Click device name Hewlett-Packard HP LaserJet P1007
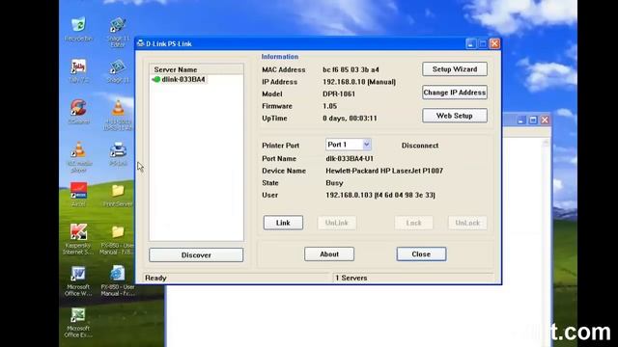The width and height of the screenshot is (618, 347). [x=384, y=171]
